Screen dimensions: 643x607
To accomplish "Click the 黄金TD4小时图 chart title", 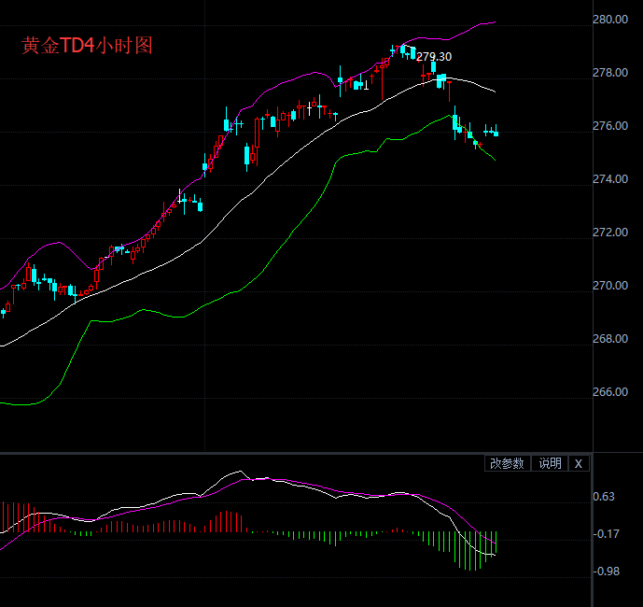I will click(87, 46).
